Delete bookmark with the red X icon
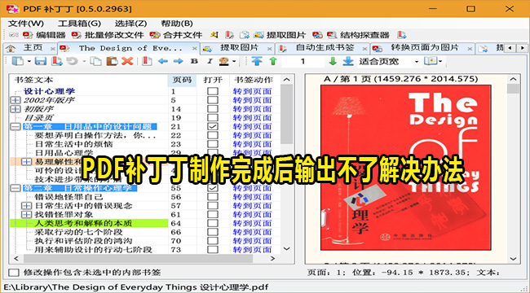 (x=127, y=61)
